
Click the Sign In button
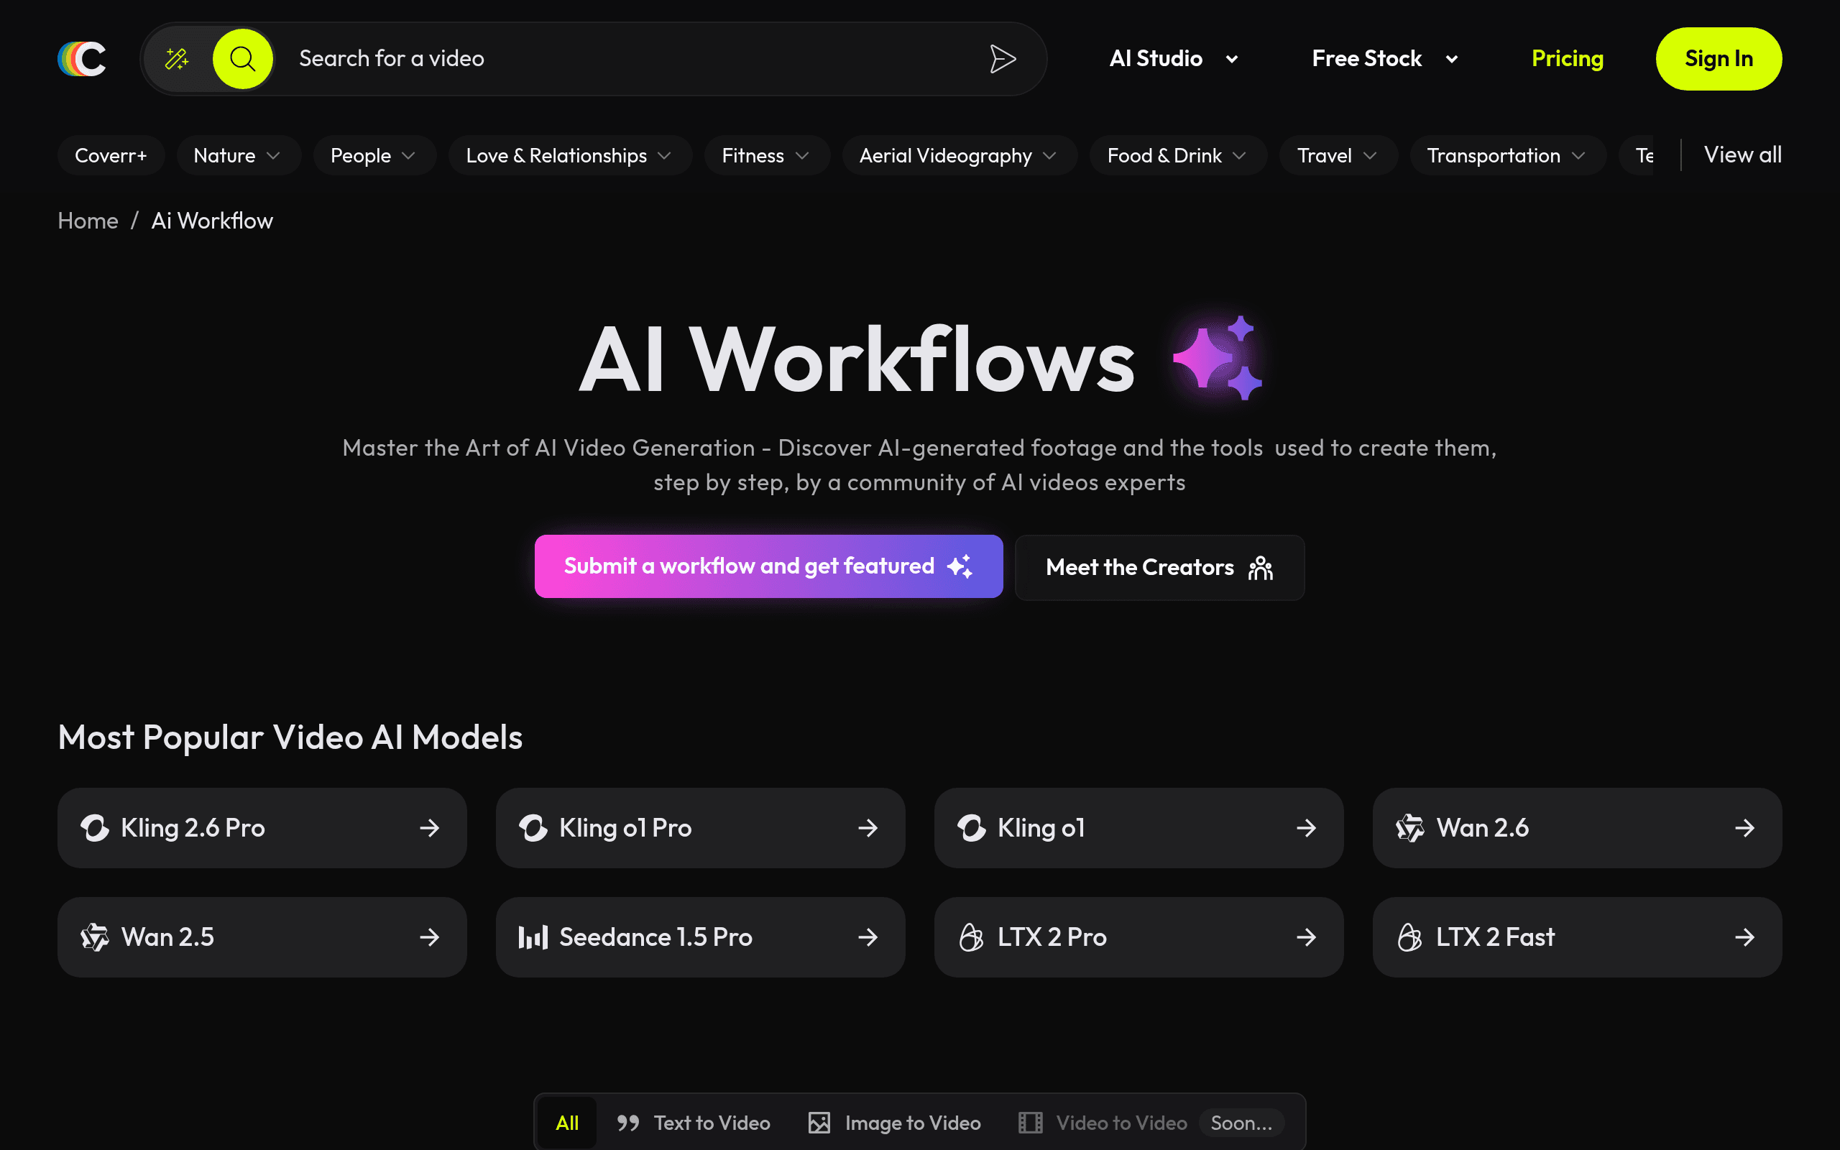[1719, 58]
